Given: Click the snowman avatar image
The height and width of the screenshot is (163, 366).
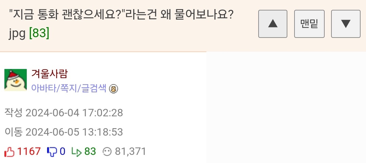Looking at the screenshot, I should pos(16,80).
